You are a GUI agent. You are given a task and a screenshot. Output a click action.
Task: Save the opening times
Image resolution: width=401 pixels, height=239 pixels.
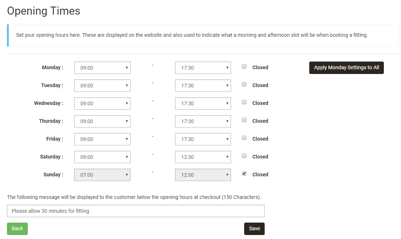point(254,229)
